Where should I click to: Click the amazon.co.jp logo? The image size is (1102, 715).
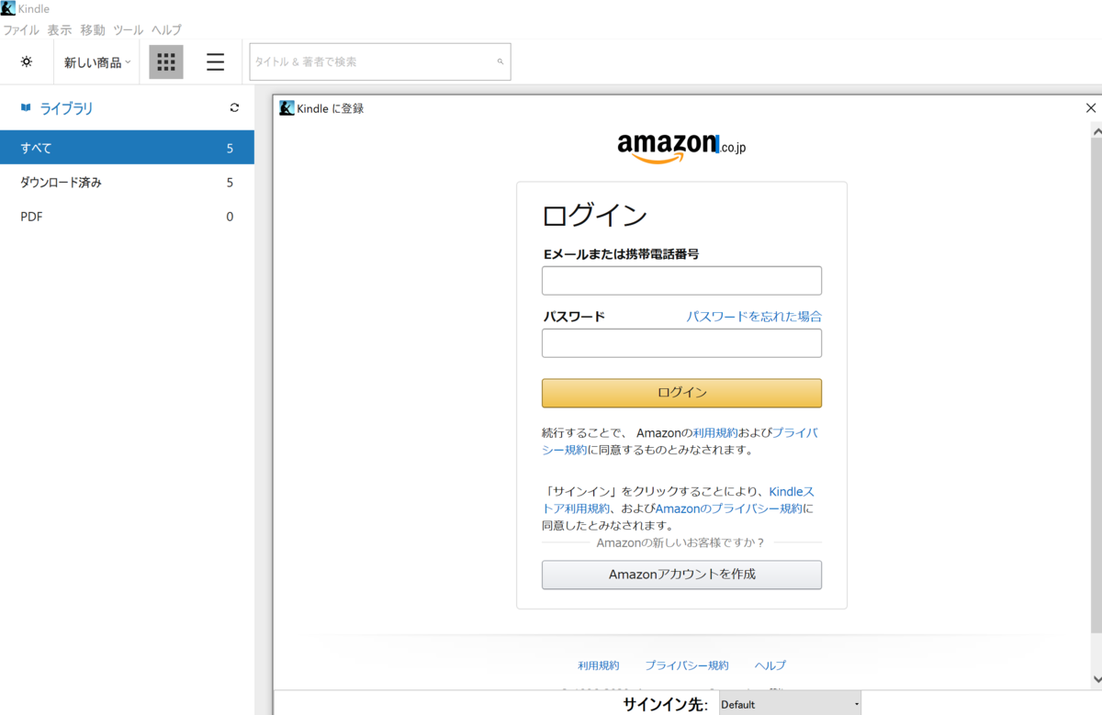tap(681, 148)
